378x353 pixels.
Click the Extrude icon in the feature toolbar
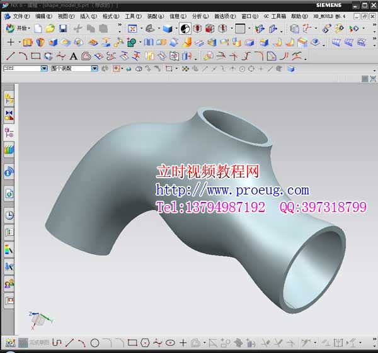click(28, 42)
